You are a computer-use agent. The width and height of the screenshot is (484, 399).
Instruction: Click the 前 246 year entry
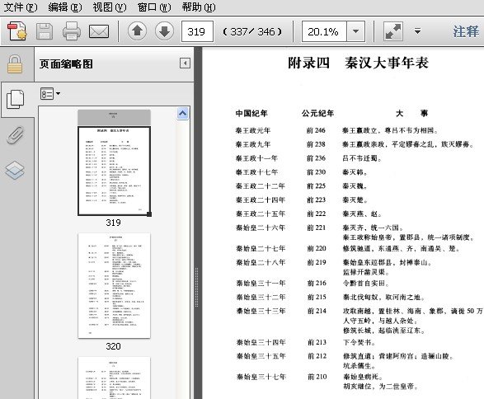(316, 130)
